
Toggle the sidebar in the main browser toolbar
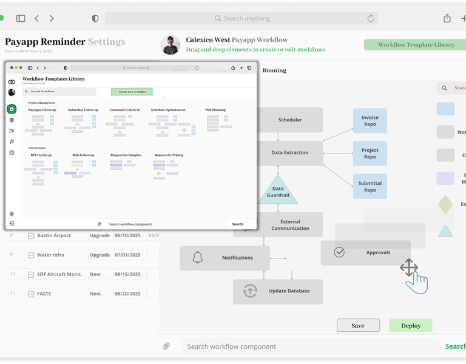pos(21,18)
